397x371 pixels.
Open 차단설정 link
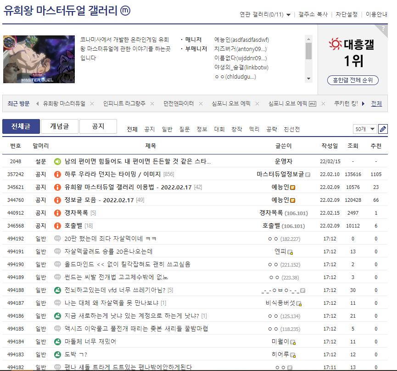pyautogui.click(x=347, y=14)
